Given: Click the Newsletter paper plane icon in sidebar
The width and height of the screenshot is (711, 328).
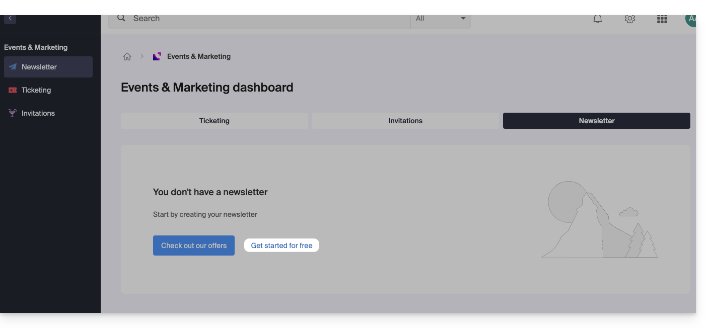Looking at the screenshot, I should [13, 67].
